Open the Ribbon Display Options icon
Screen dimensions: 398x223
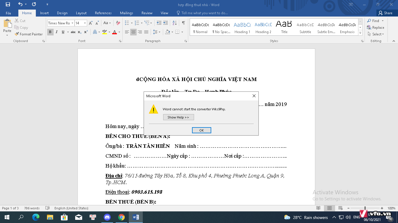tap(351, 4)
